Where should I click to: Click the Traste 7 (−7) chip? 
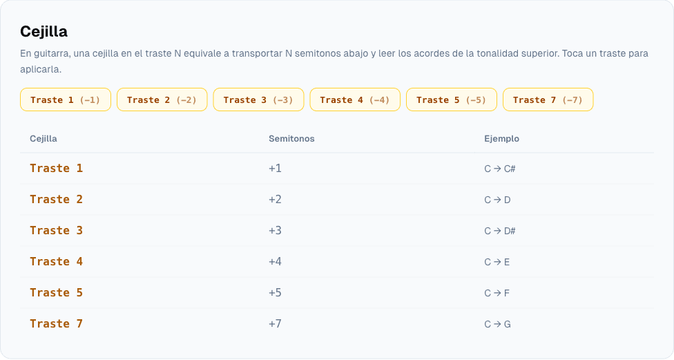point(548,100)
